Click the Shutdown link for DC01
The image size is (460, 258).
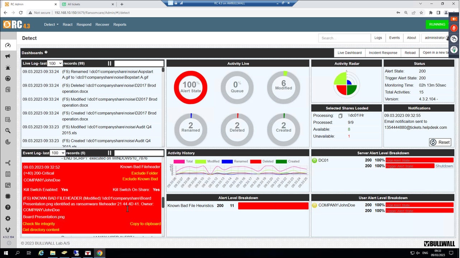pos(444,166)
